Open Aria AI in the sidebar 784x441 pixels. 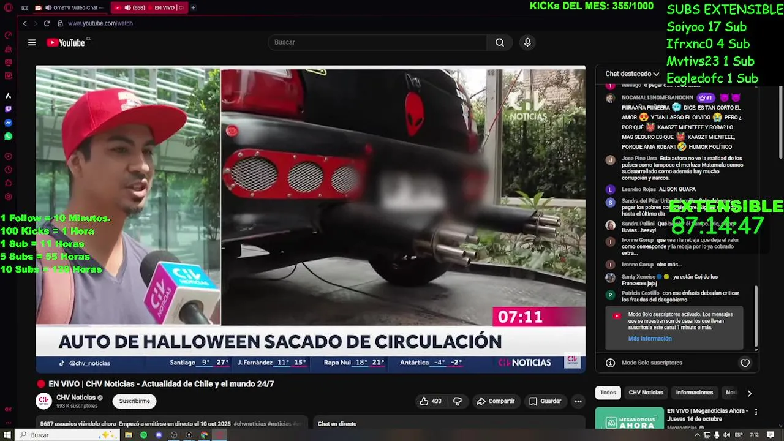(x=9, y=96)
